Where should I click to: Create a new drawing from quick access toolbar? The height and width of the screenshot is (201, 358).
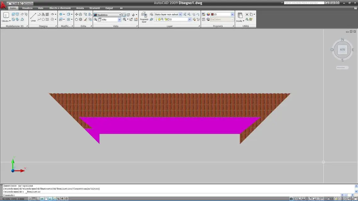pos(10,3)
